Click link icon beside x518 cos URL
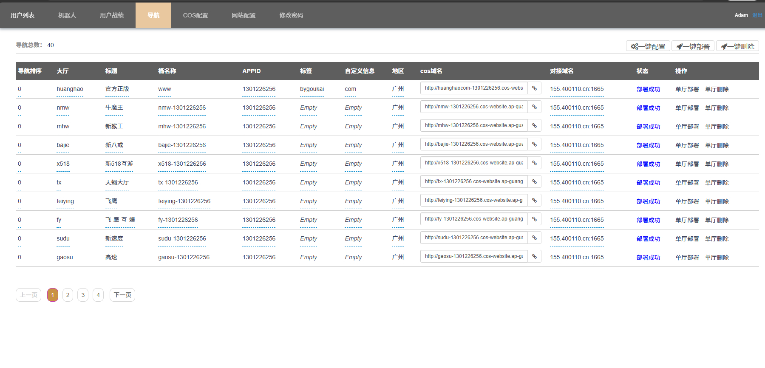Image resolution: width=765 pixels, height=368 pixels. (x=534, y=163)
